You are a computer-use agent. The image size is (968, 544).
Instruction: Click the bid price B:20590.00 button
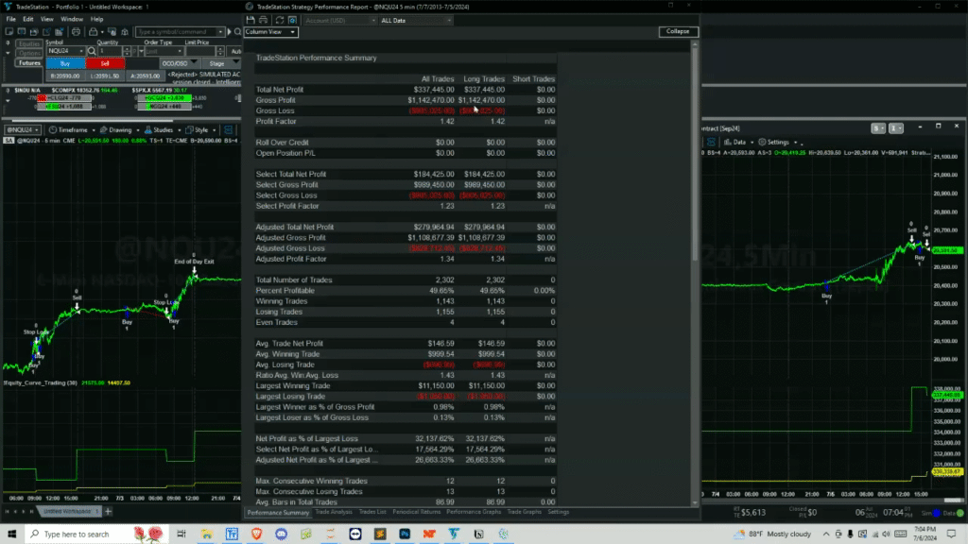point(65,76)
